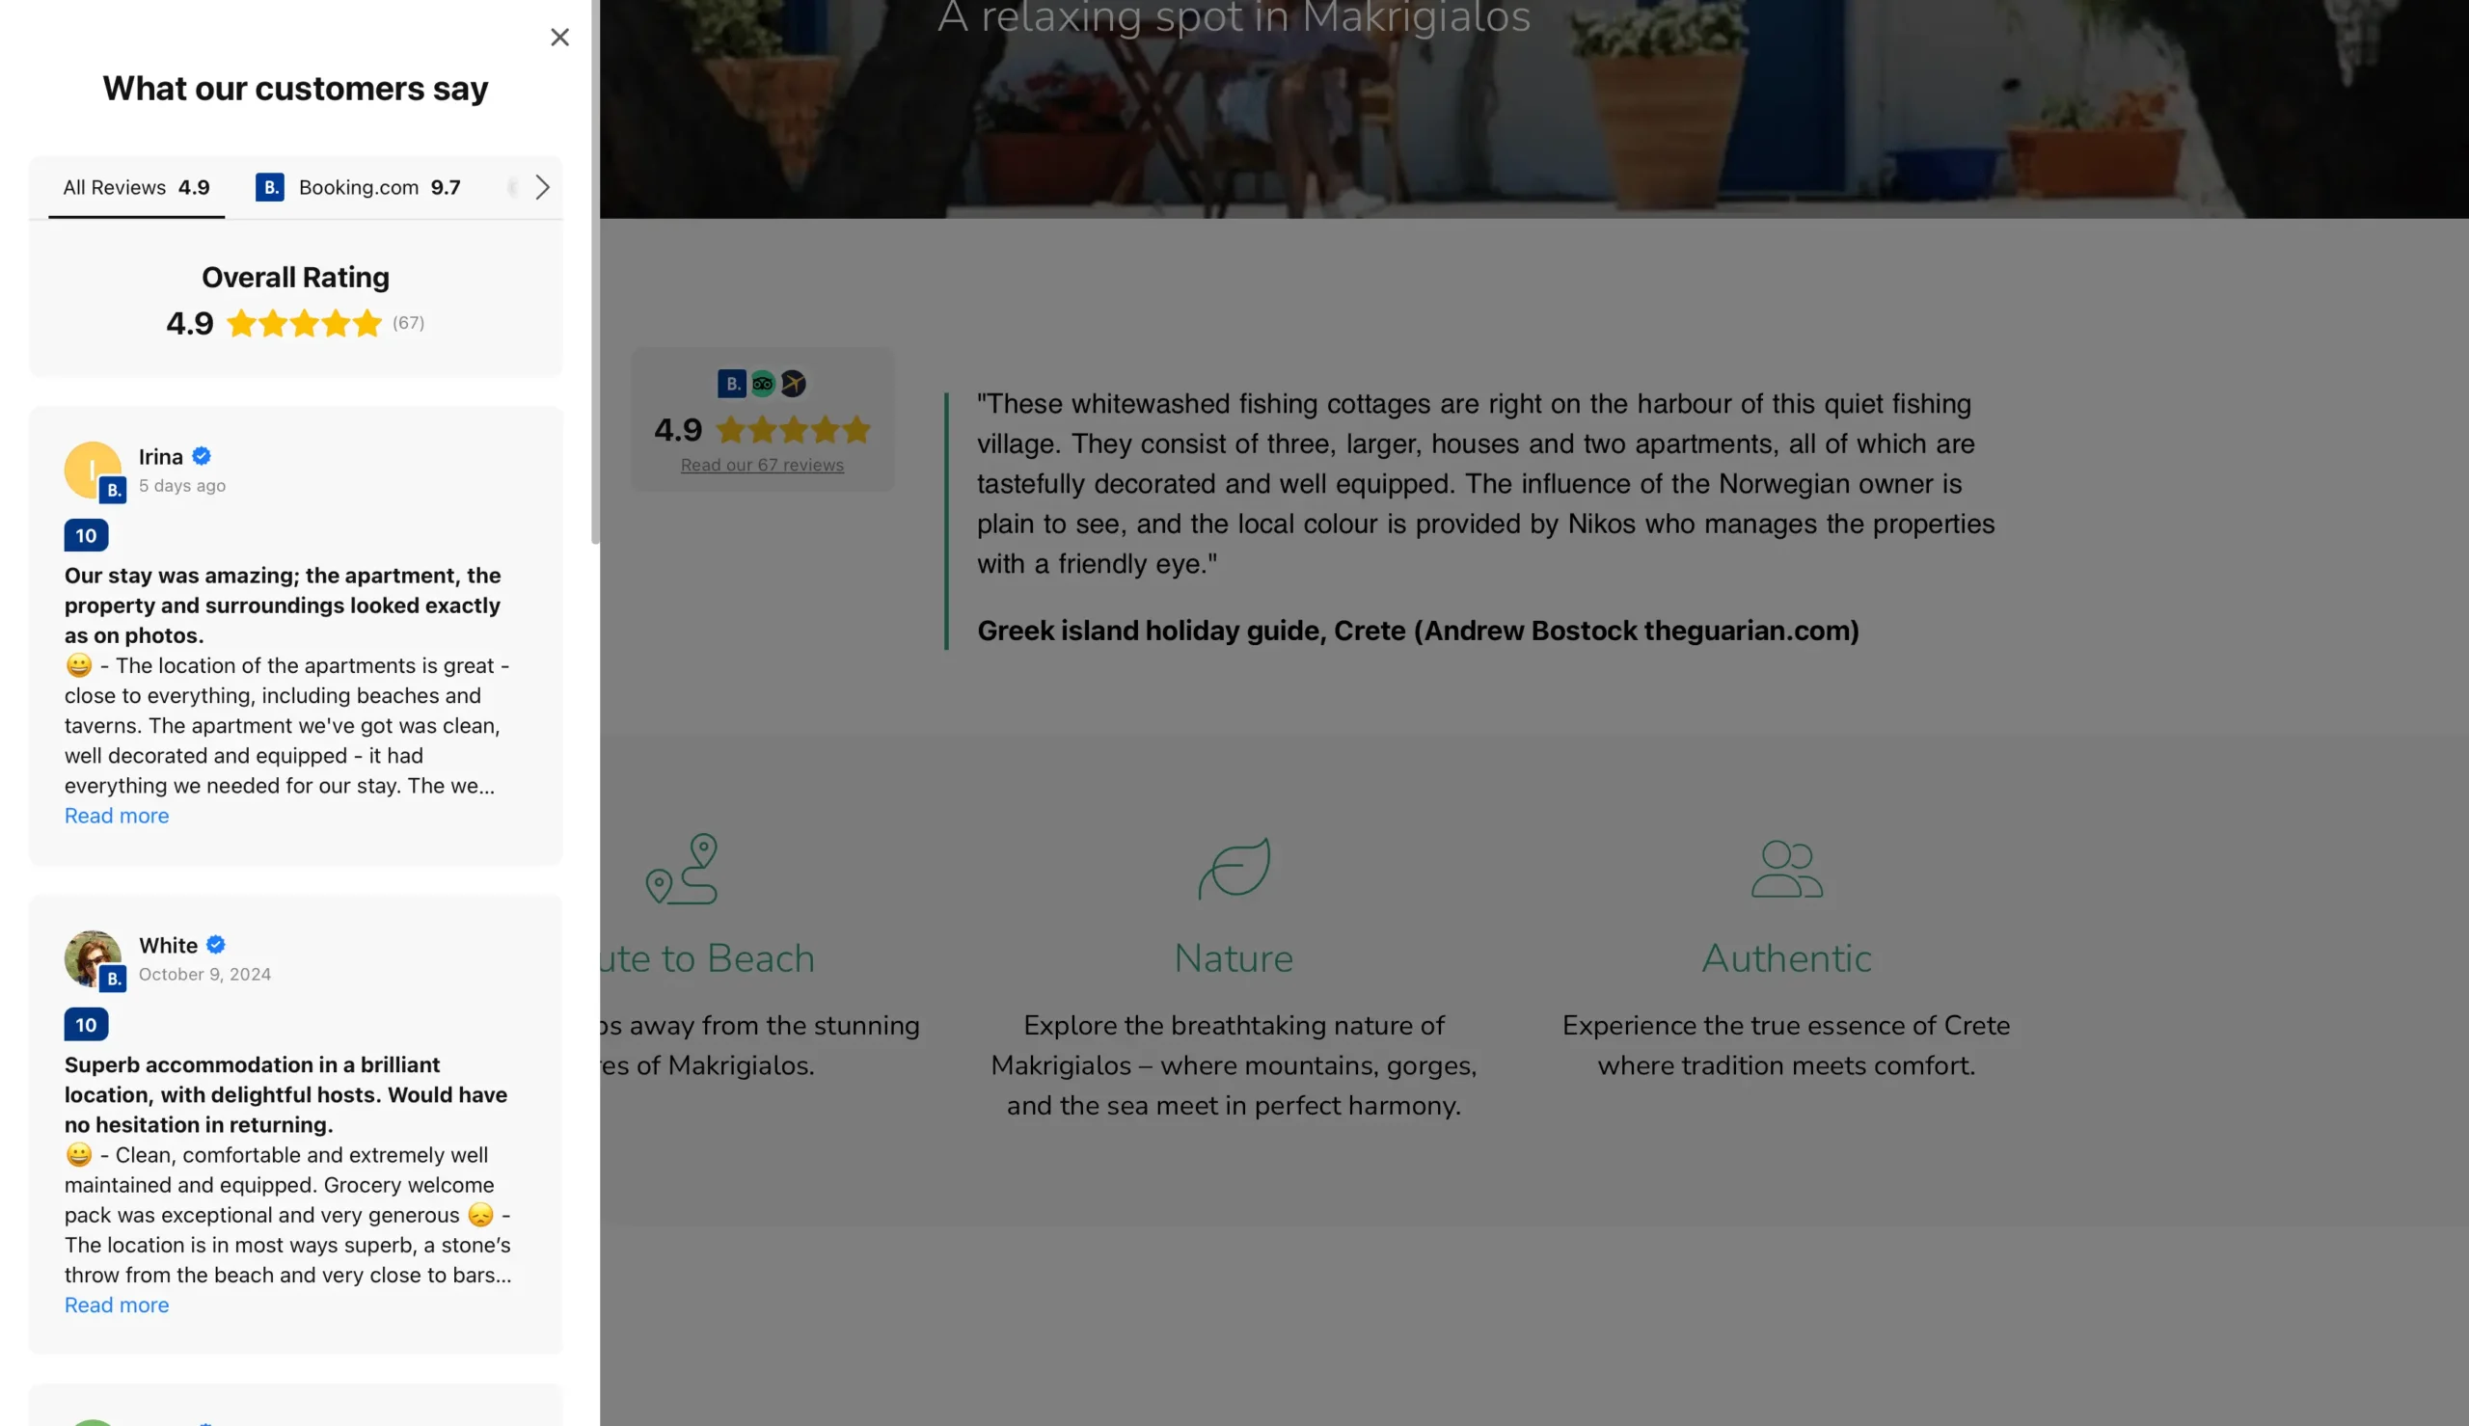Click the TripAdvisor owl badge icon
The width and height of the screenshot is (2469, 1426).
(763, 384)
